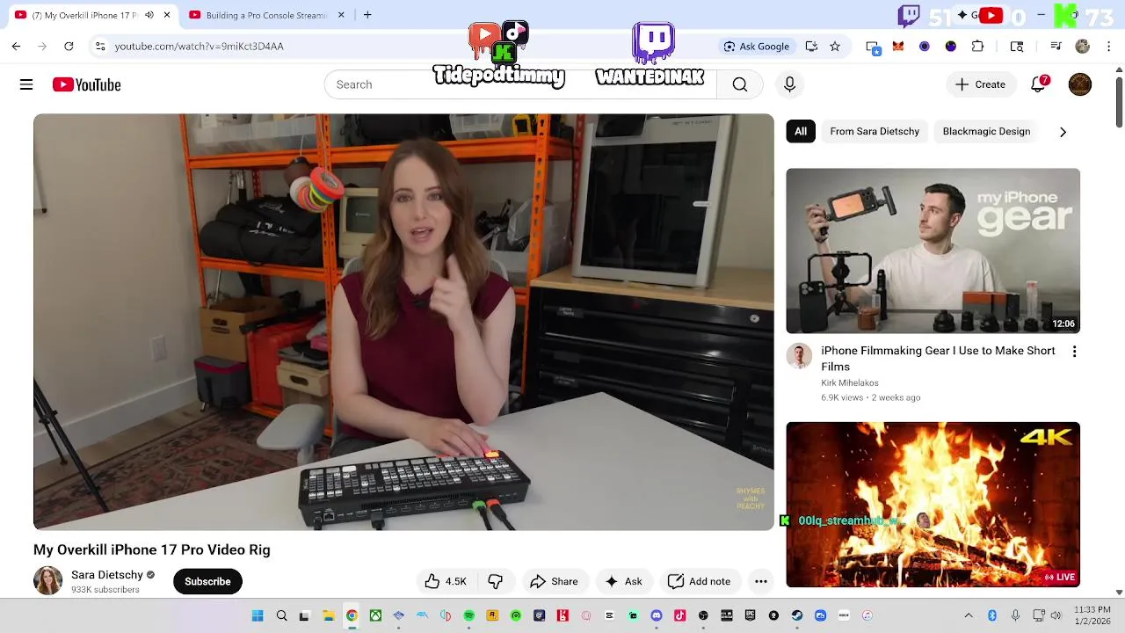
Task: Open Windows taskbar search
Action: pyautogui.click(x=281, y=615)
